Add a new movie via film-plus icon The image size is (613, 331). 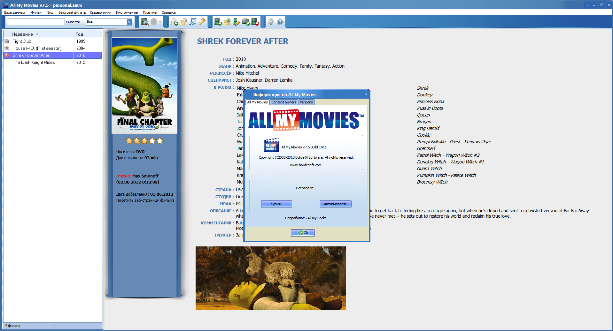[x=218, y=22]
